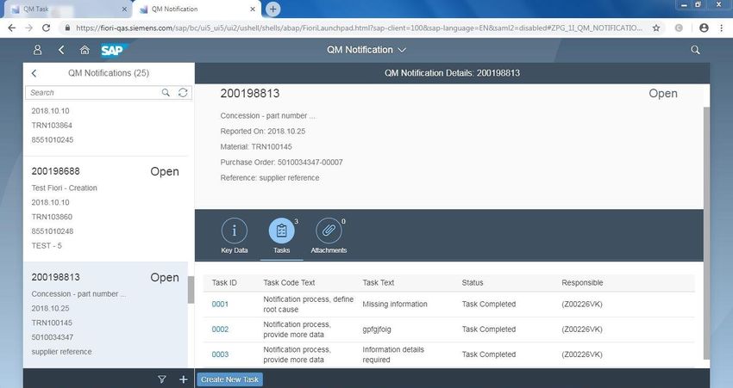Select notification 200198813 in the list
The image size is (733, 388).
(x=106, y=315)
